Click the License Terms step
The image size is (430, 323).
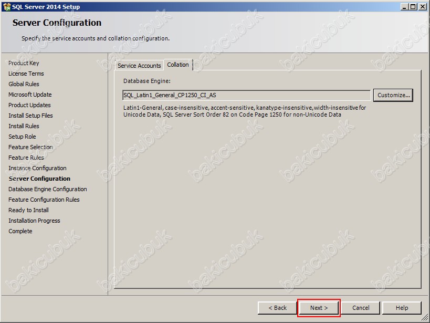click(x=26, y=74)
